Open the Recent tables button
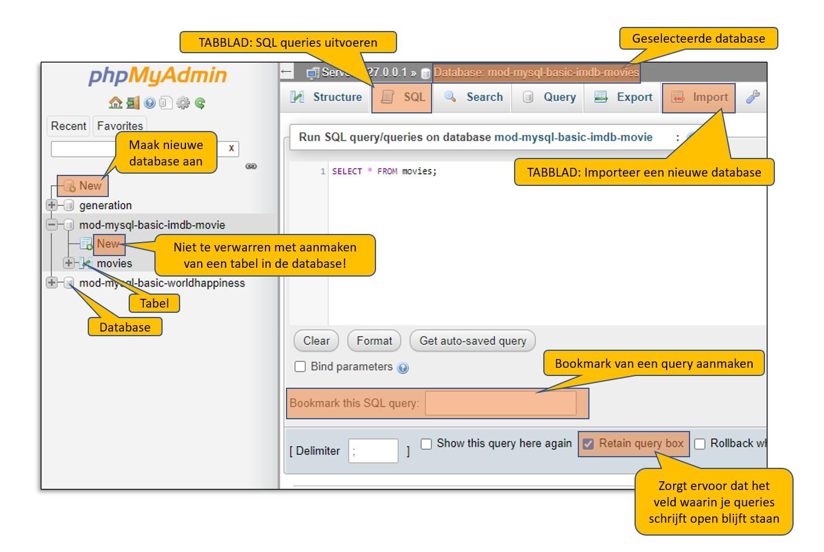 pyautogui.click(x=68, y=126)
